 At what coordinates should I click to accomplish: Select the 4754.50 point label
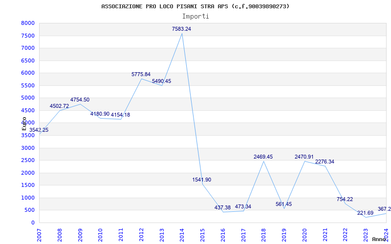point(80,100)
